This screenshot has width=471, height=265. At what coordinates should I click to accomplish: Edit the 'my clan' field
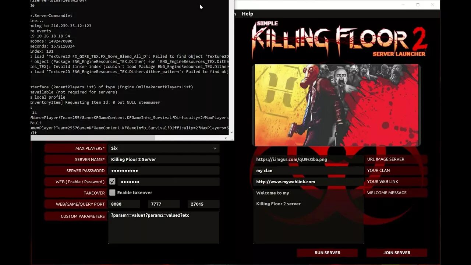click(308, 171)
